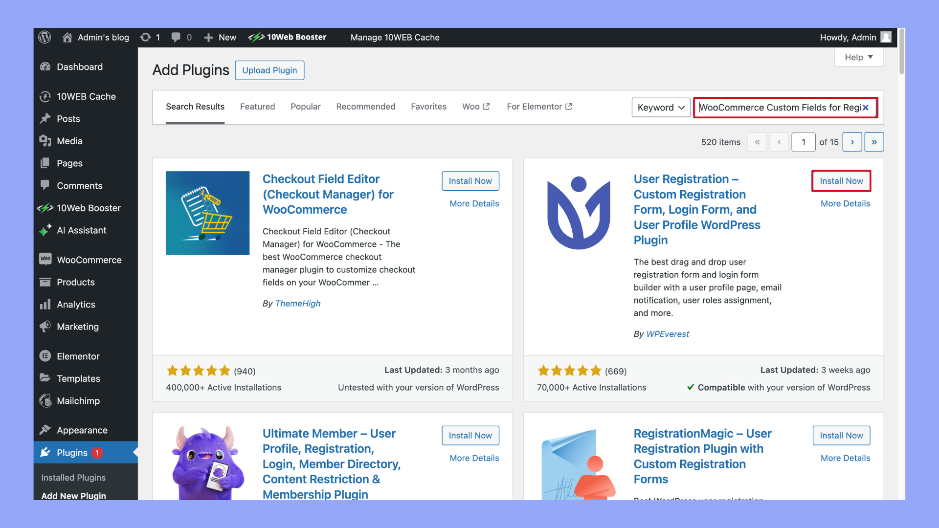Open AI Assistant from the sidebar
Viewport: 939px width, 528px height.
click(x=81, y=230)
